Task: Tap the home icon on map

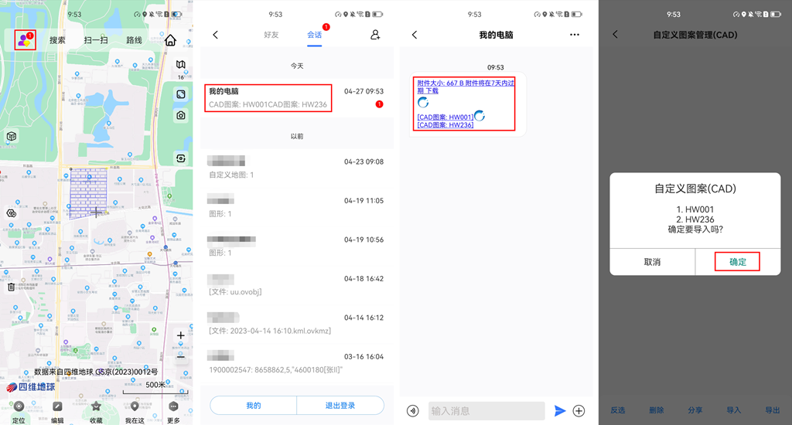Action: click(170, 40)
